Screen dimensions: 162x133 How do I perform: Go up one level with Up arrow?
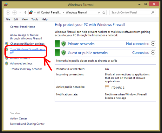pos(25,13)
